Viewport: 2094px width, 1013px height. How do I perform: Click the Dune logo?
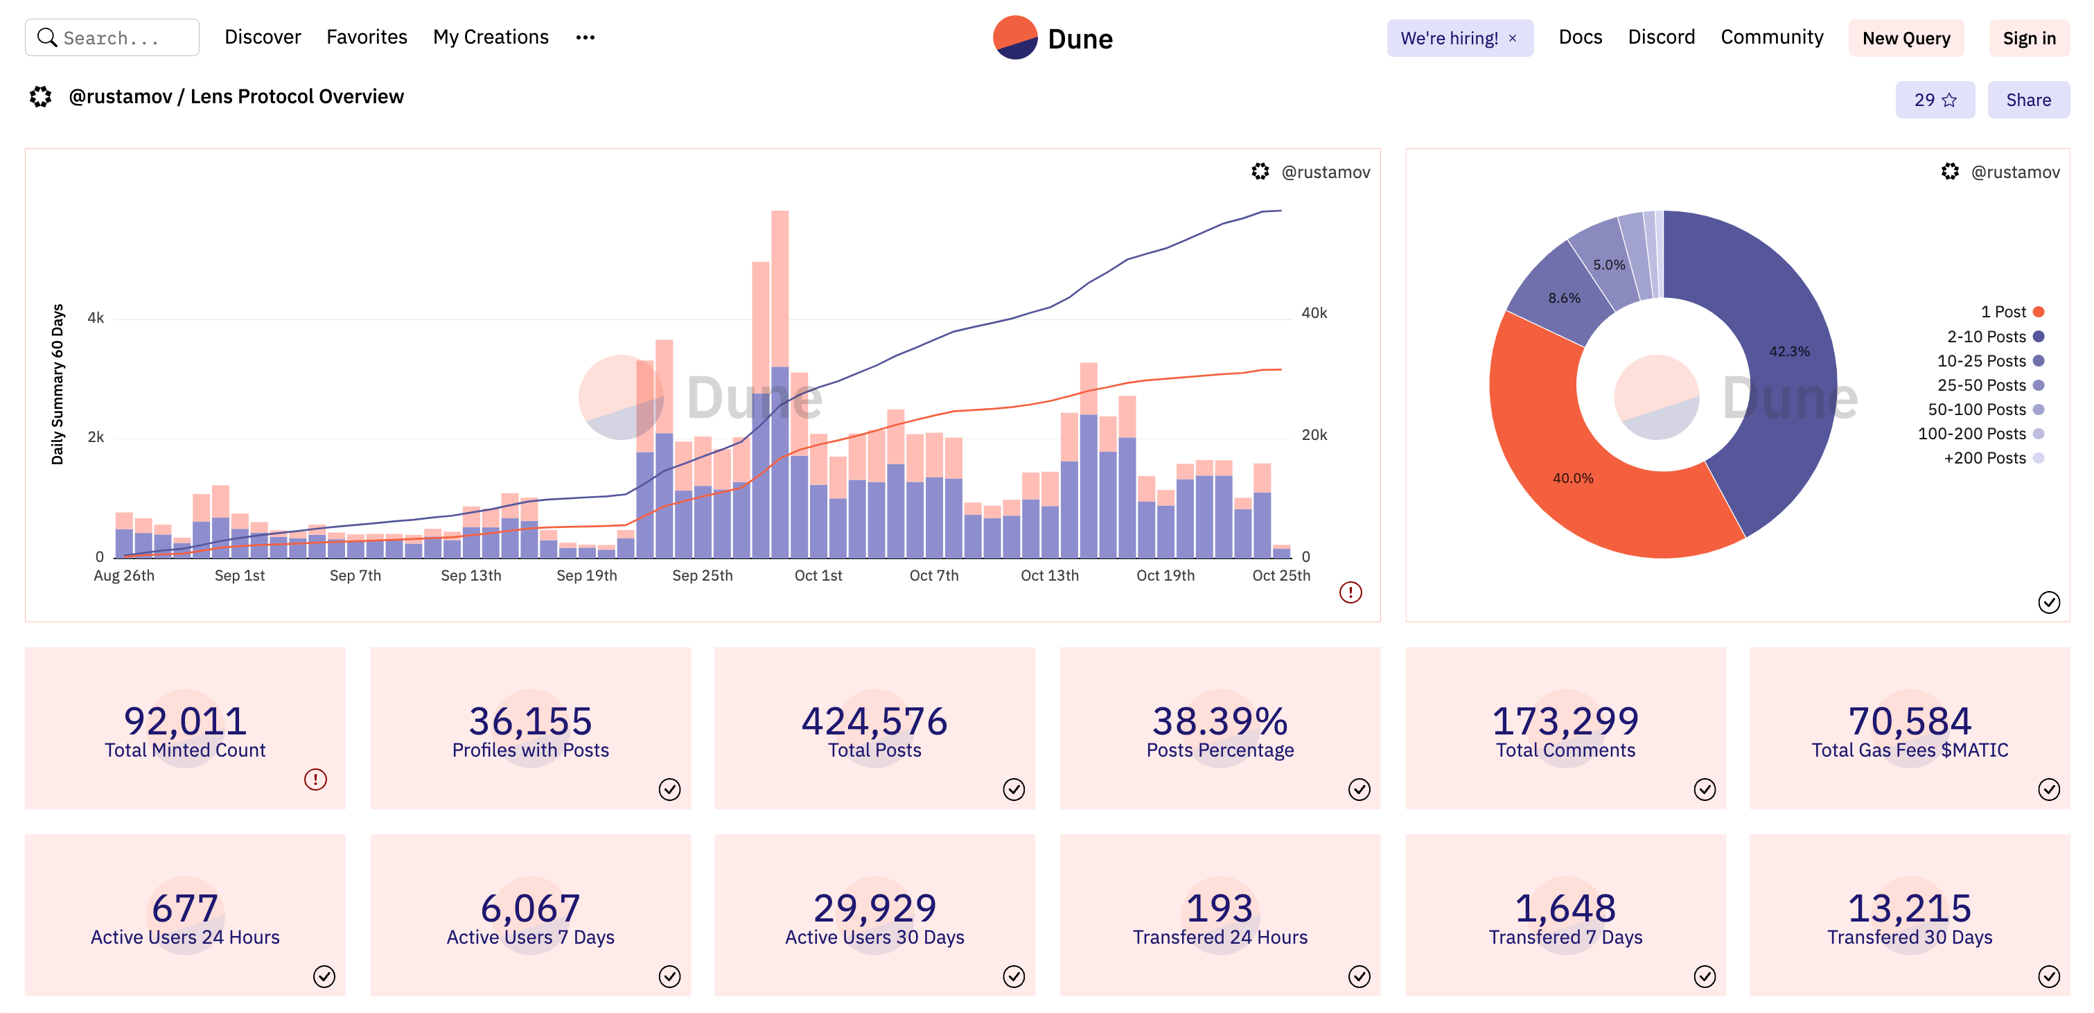1053,37
